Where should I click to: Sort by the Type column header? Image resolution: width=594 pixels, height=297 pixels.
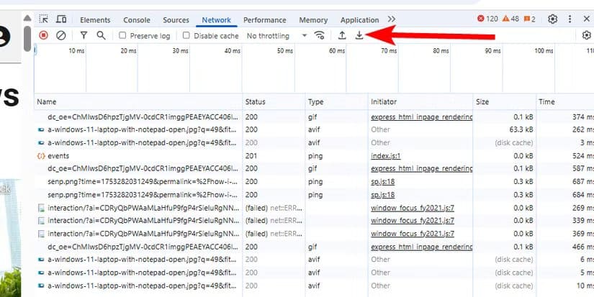[x=336, y=102]
